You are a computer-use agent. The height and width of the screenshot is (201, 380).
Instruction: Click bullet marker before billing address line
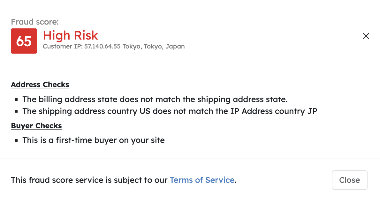(x=16, y=100)
